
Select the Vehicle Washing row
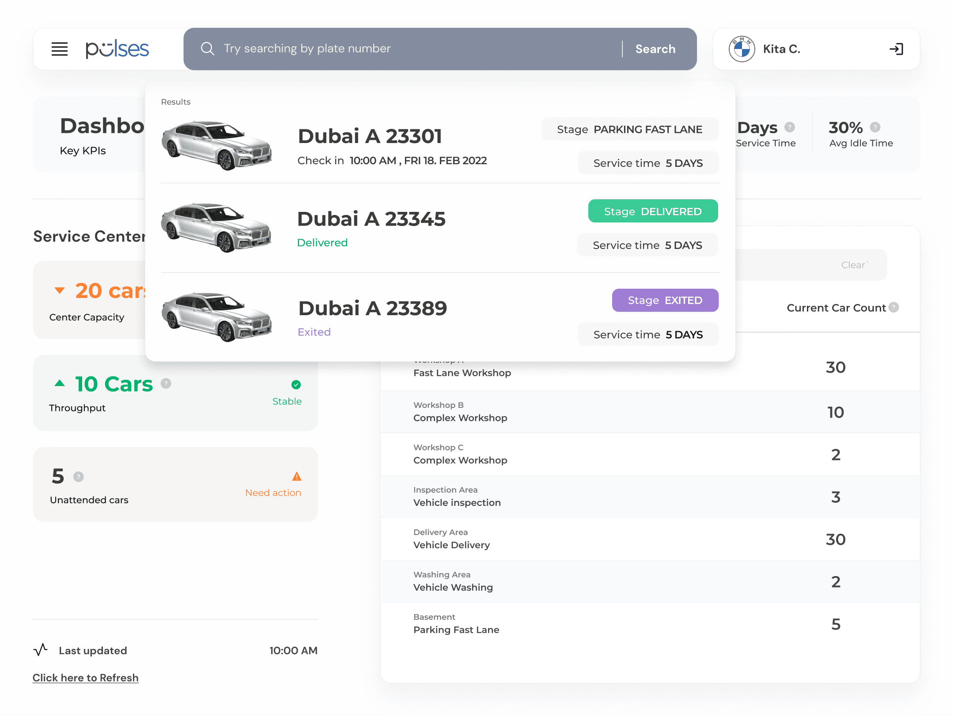(650, 581)
